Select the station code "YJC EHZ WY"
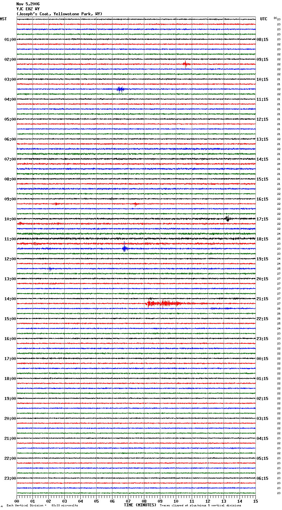 (x=28, y=9)
